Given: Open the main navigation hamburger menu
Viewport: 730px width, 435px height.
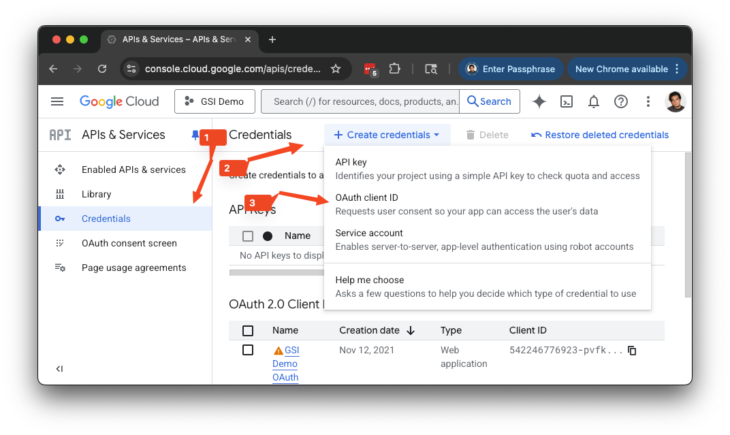Looking at the screenshot, I should click(57, 101).
